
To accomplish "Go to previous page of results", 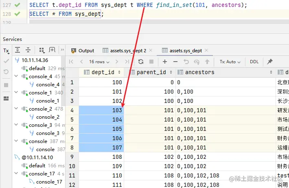I will click(x=81, y=62).
